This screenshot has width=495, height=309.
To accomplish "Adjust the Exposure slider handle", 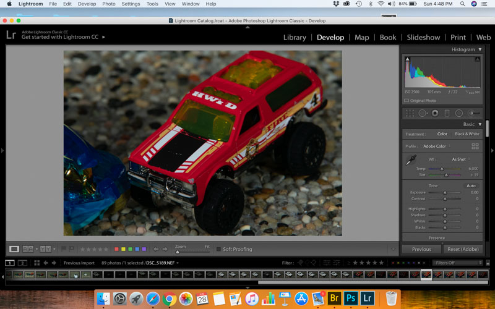I will point(445,192).
